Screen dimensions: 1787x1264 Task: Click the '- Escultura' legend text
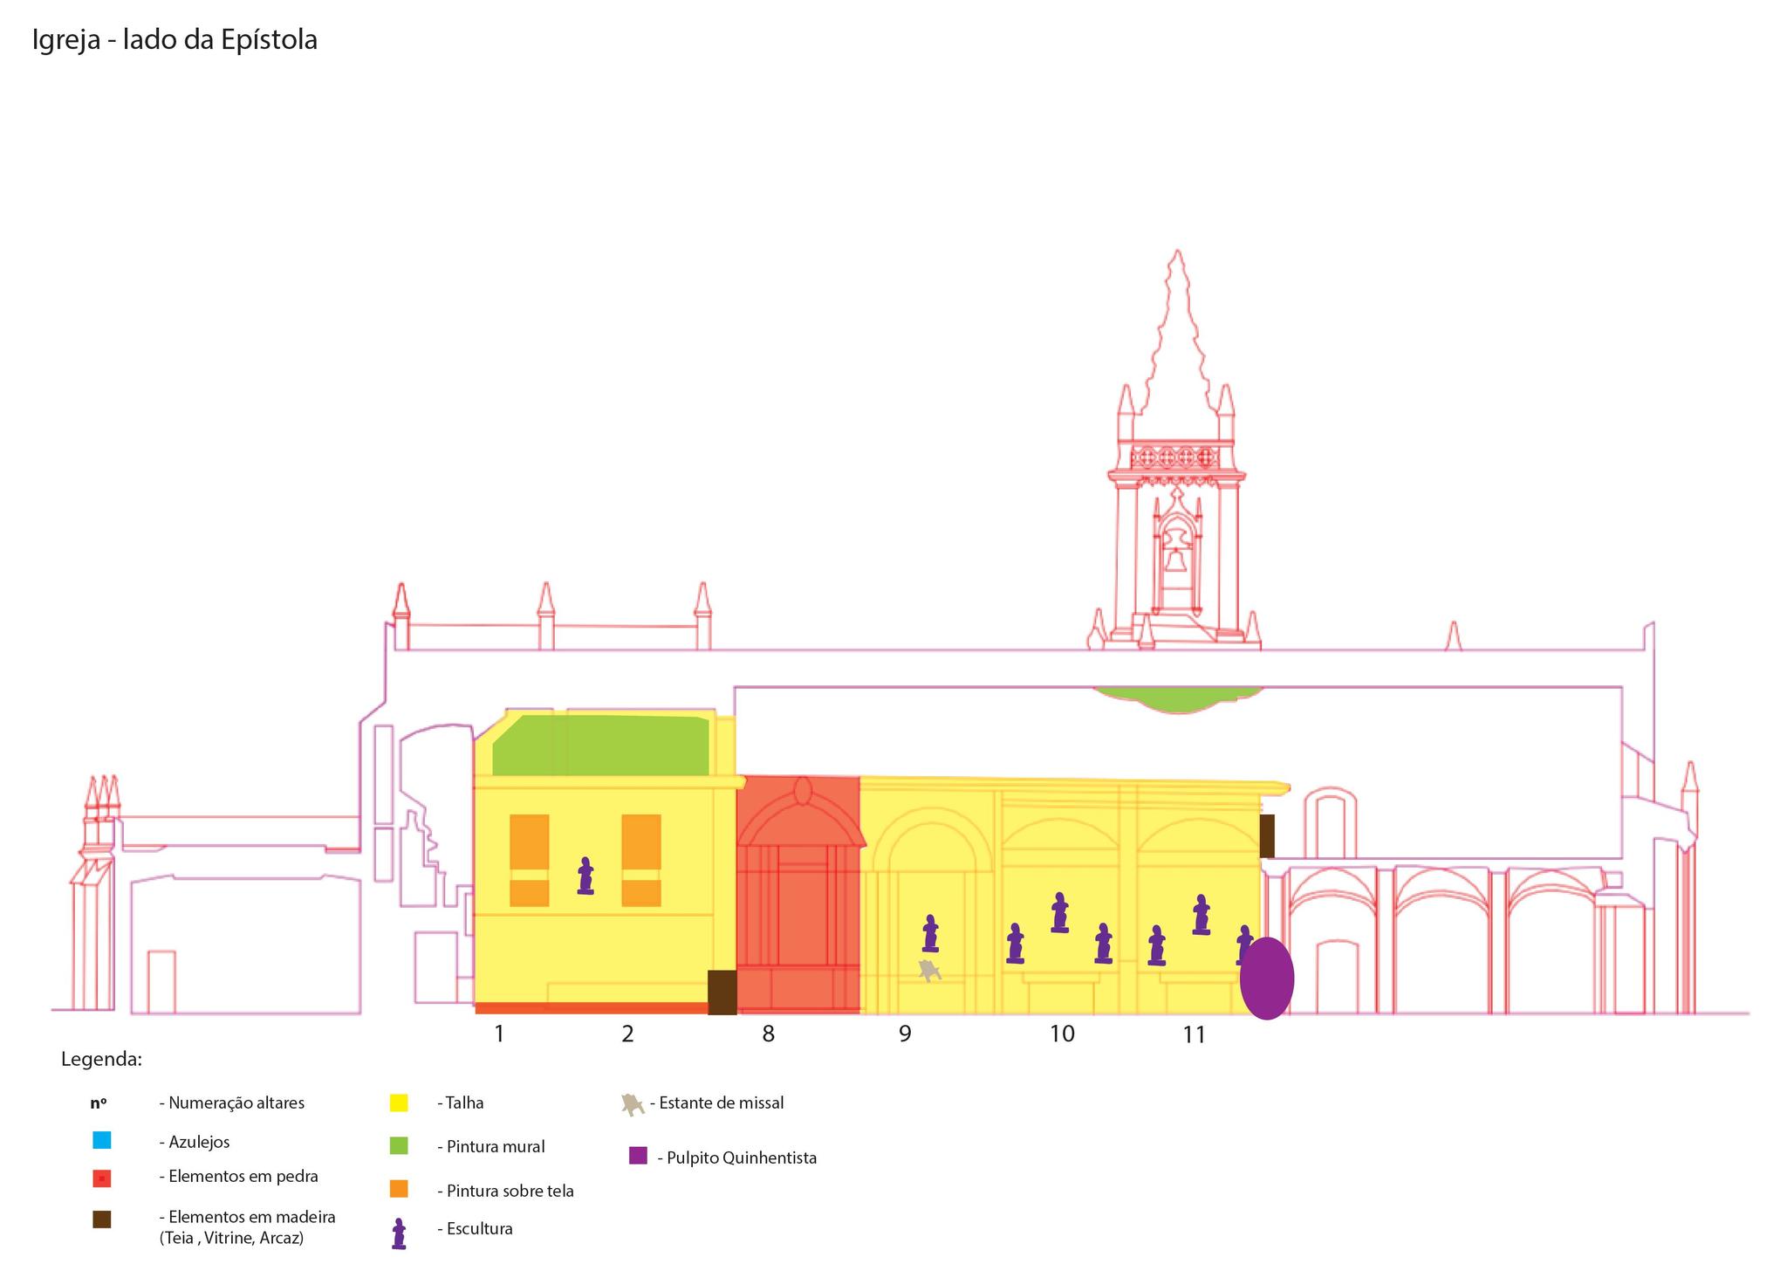475,1228
